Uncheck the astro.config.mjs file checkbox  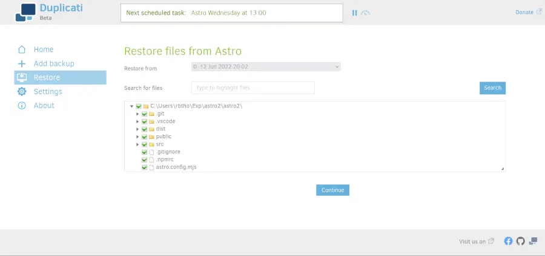click(x=145, y=167)
